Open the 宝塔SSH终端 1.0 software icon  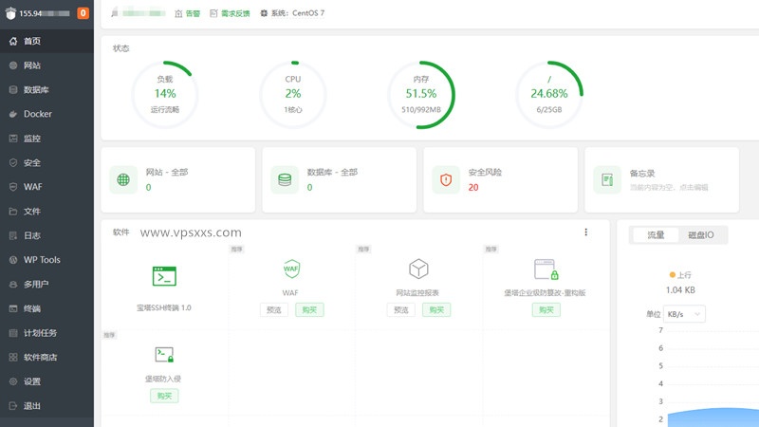[x=164, y=276]
